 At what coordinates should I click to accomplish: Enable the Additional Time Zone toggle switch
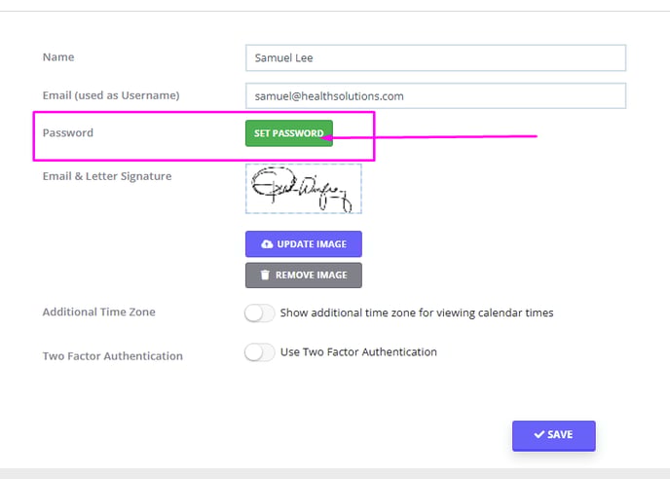259,313
